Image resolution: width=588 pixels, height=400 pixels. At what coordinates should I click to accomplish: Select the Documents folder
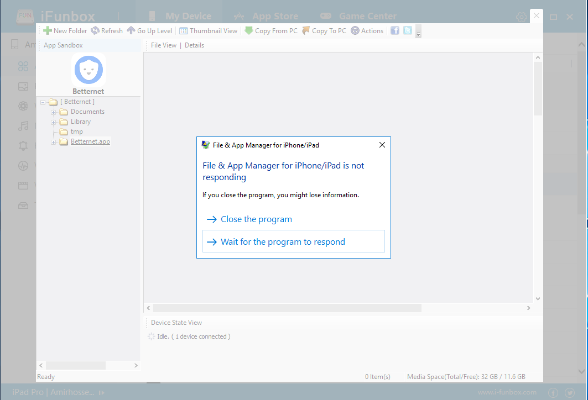[87, 112]
